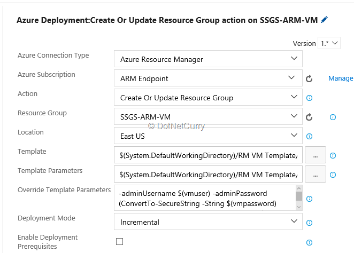Open Deployment Mode dropdown showing Incremental

(x=208, y=222)
